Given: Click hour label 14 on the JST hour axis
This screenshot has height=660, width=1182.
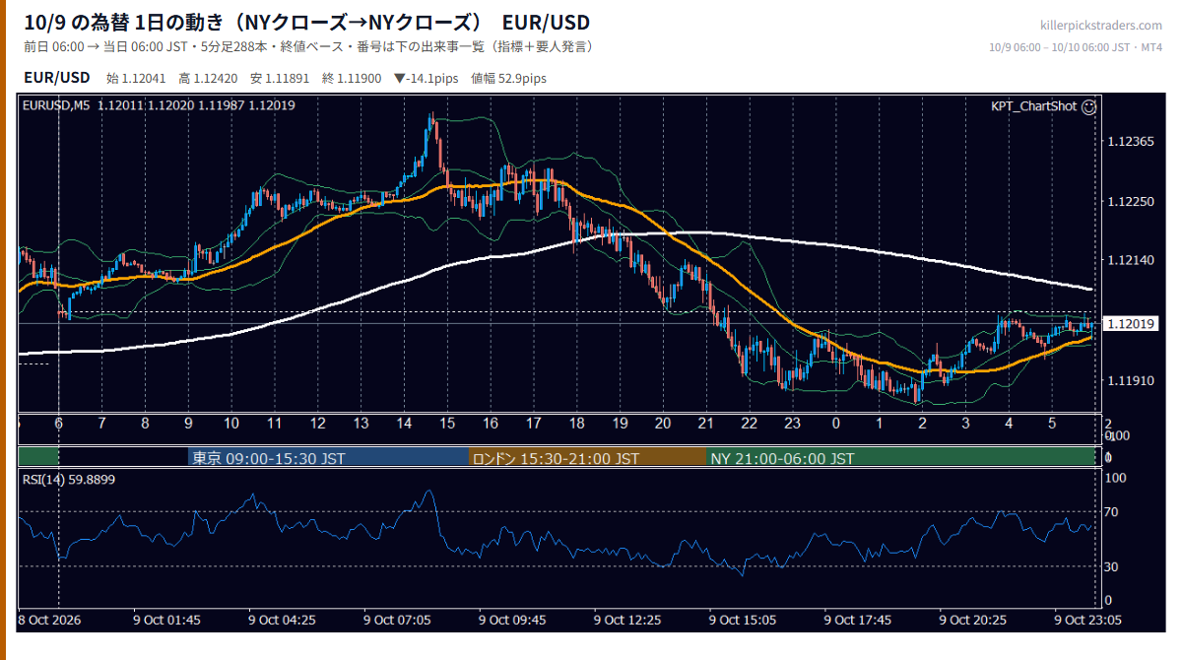Looking at the screenshot, I should [x=404, y=424].
